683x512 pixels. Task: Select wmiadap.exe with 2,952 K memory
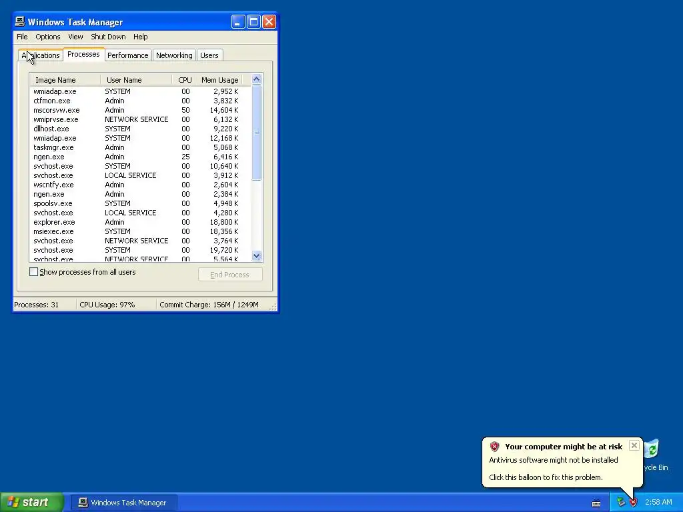(x=140, y=91)
